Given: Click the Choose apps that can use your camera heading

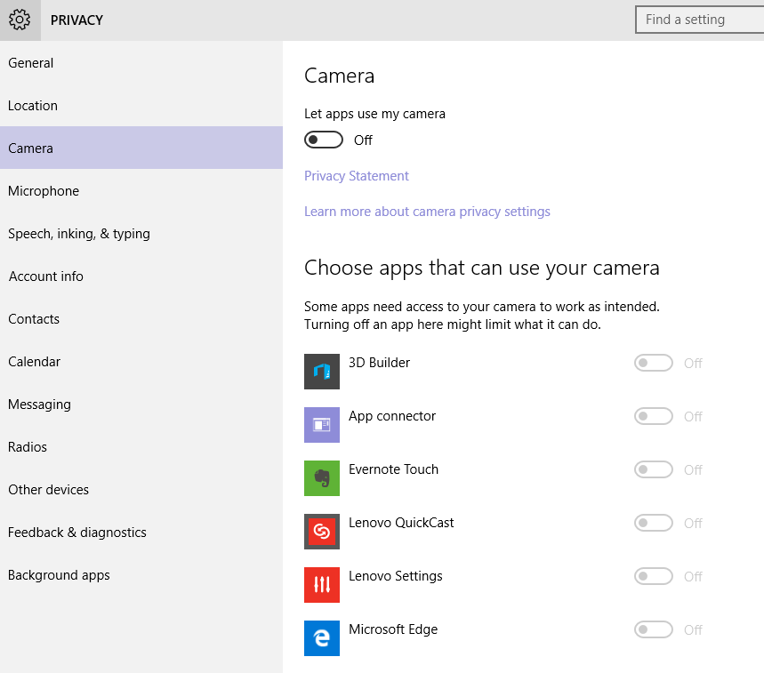Looking at the screenshot, I should coord(481,268).
